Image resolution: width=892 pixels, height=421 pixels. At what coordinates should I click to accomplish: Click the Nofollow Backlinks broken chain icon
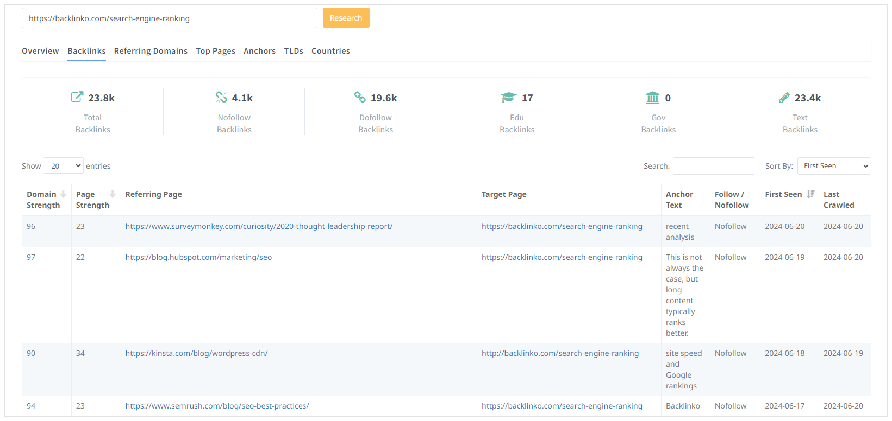[x=221, y=97]
